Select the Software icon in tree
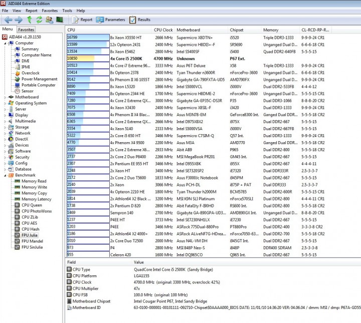 [x=11, y=151]
